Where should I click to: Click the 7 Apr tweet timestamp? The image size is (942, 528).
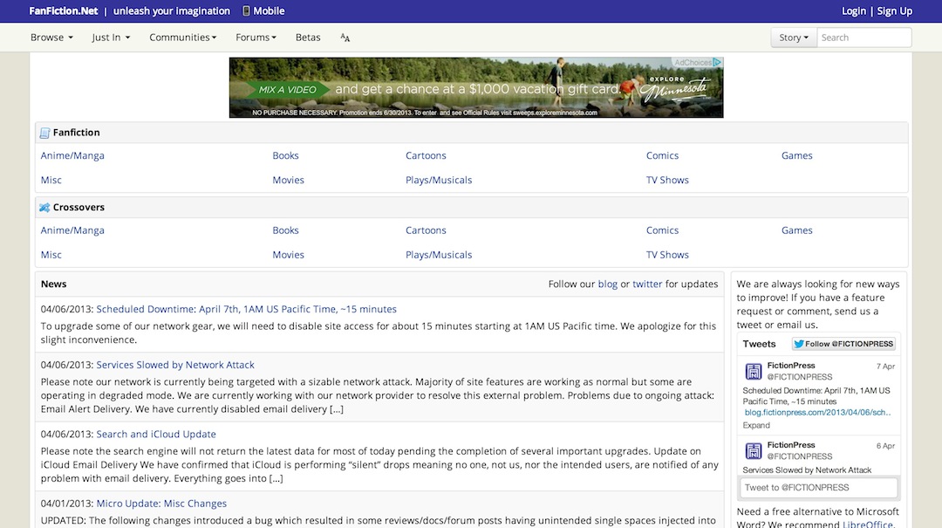point(885,367)
